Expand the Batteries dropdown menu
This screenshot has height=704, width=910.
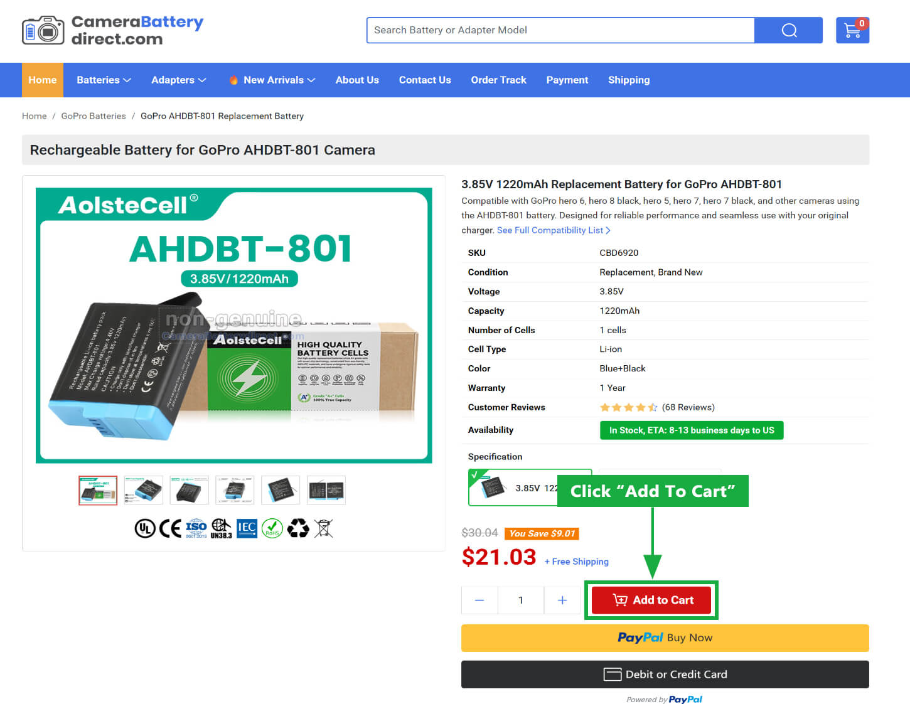(104, 80)
